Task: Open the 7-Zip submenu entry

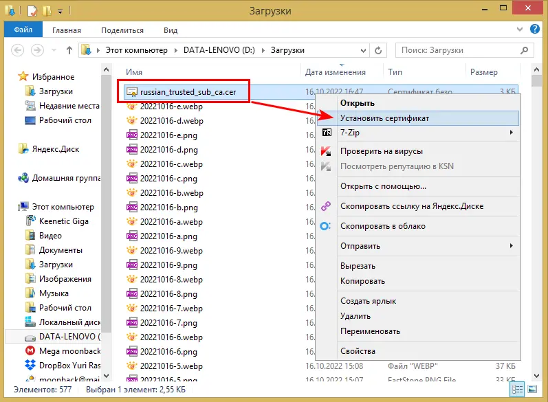Action: coord(418,133)
